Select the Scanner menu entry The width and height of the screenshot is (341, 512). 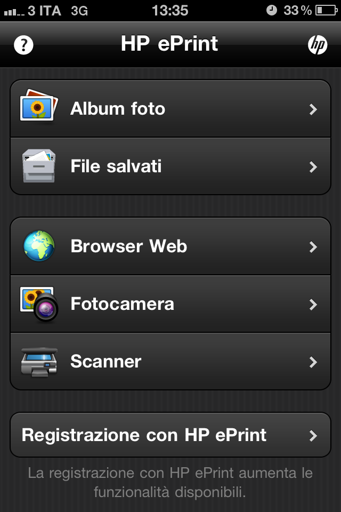pyautogui.click(x=106, y=362)
